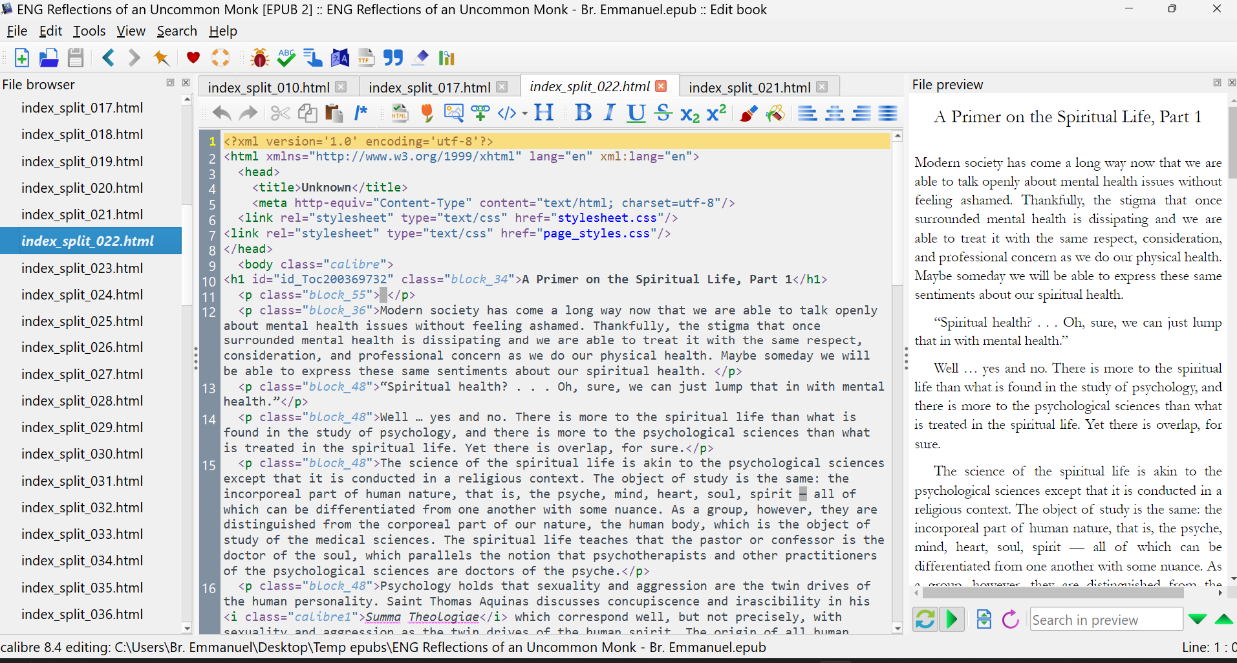Pick text background color with the paint bucket
Image resolution: width=1237 pixels, height=663 pixels.
pos(775,114)
